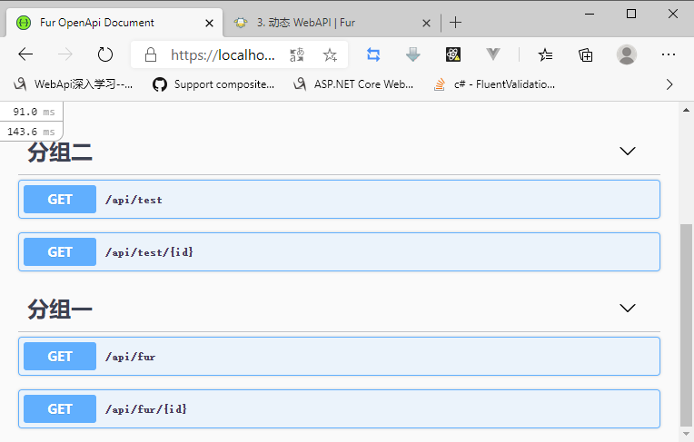Reload the page with refresh icon
Screen dimensions: 694x442
pos(105,54)
